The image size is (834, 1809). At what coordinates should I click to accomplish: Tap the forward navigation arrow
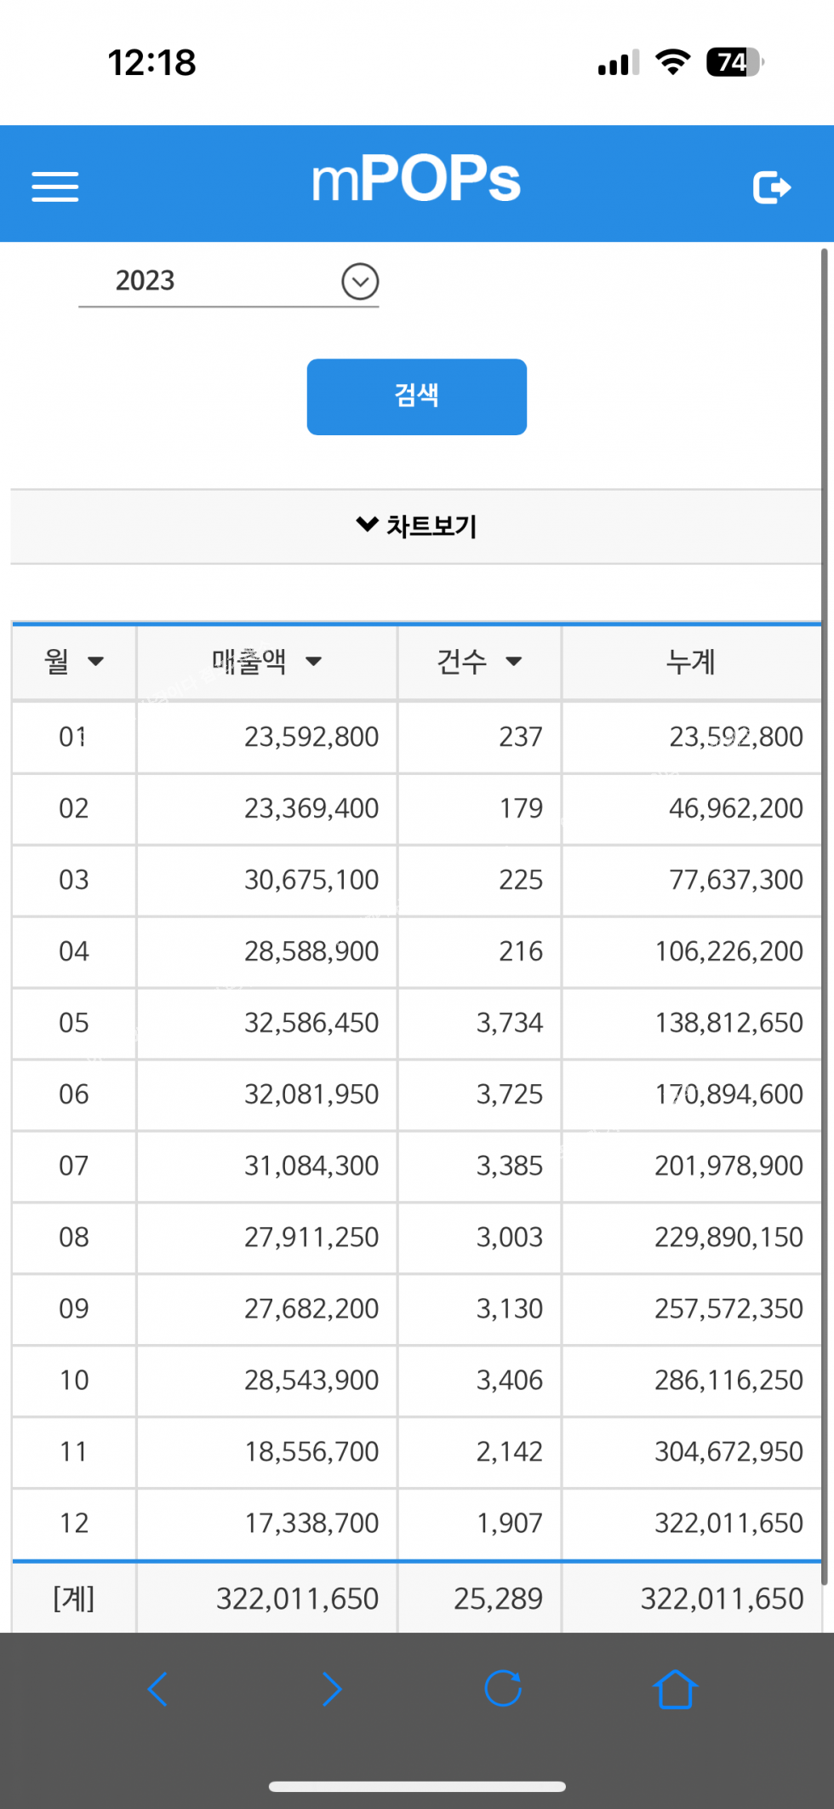[331, 1689]
